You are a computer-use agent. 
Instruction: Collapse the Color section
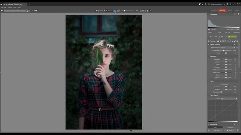click(x=209, y=81)
